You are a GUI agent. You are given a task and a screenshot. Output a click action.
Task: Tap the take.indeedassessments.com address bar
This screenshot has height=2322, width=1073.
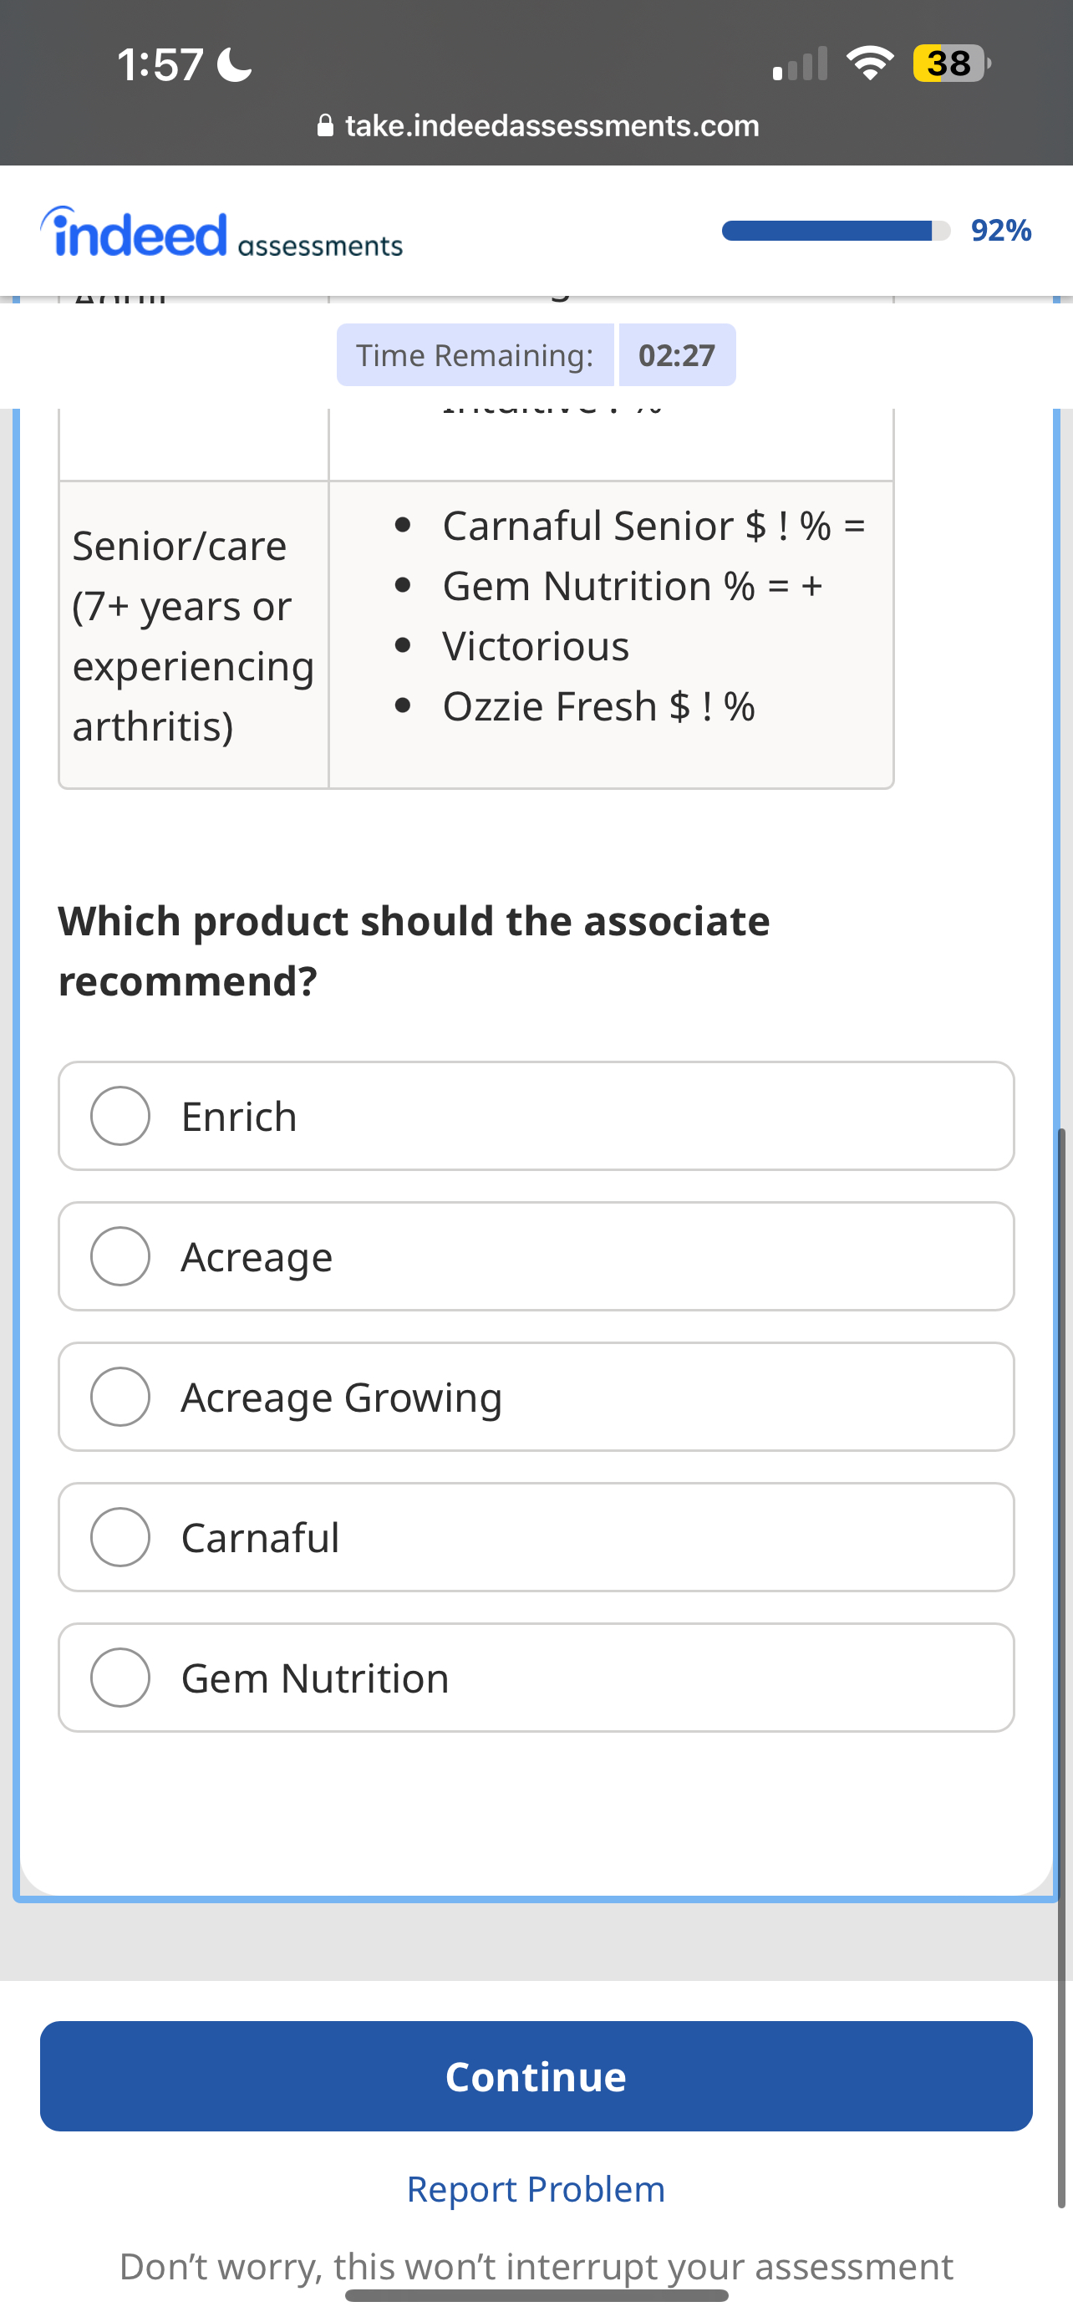[552, 125]
